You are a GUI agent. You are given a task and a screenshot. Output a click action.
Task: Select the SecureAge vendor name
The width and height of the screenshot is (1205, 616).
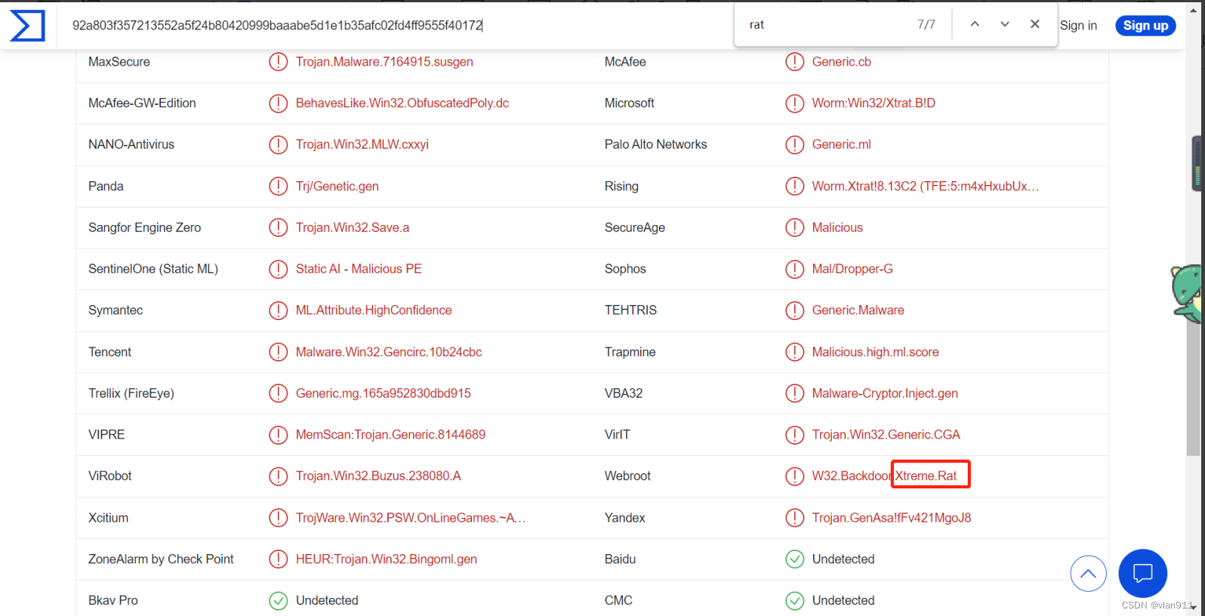(635, 227)
